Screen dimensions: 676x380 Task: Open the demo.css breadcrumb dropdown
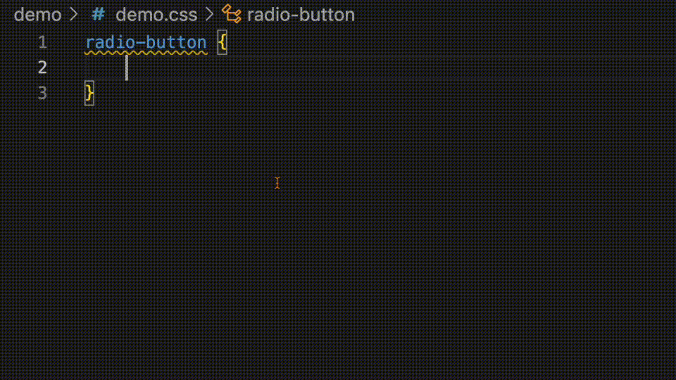pyautogui.click(x=156, y=15)
